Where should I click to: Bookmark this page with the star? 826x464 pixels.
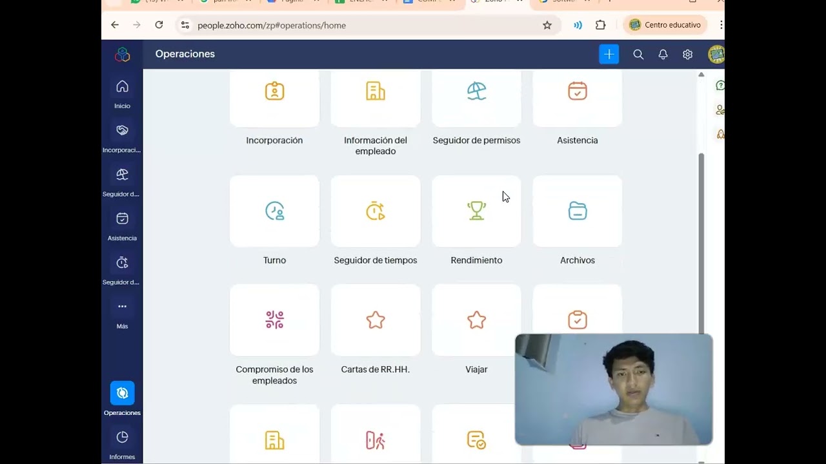coord(547,25)
